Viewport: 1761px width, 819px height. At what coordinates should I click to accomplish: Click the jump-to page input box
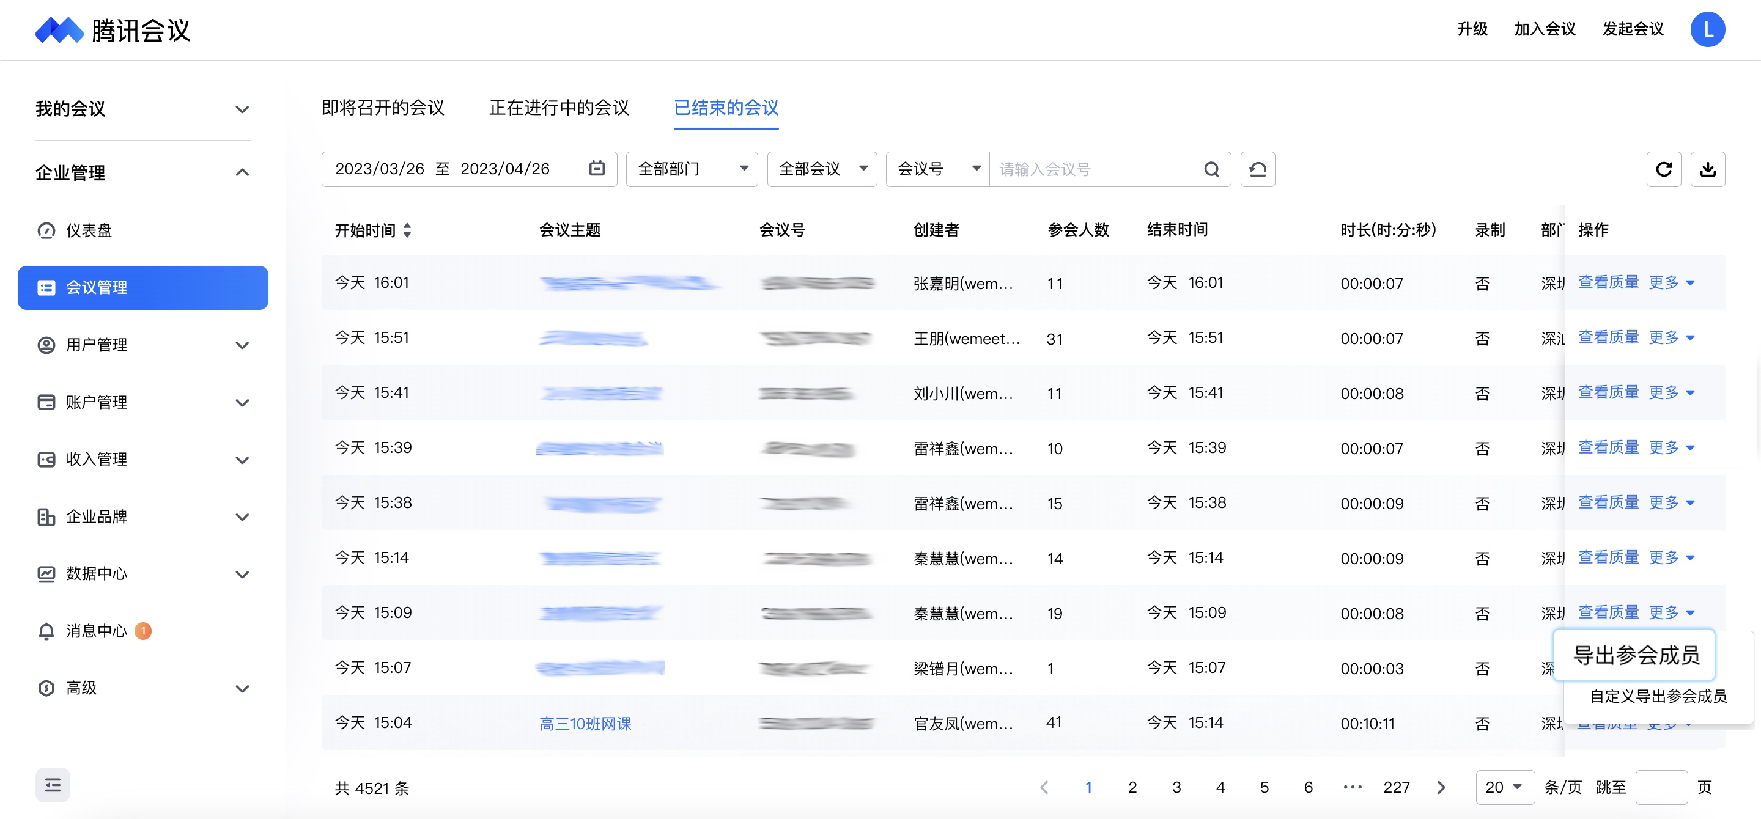(x=1661, y=788)
